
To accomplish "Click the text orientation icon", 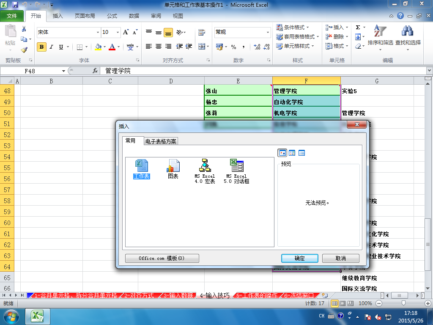I will (179, 32).
